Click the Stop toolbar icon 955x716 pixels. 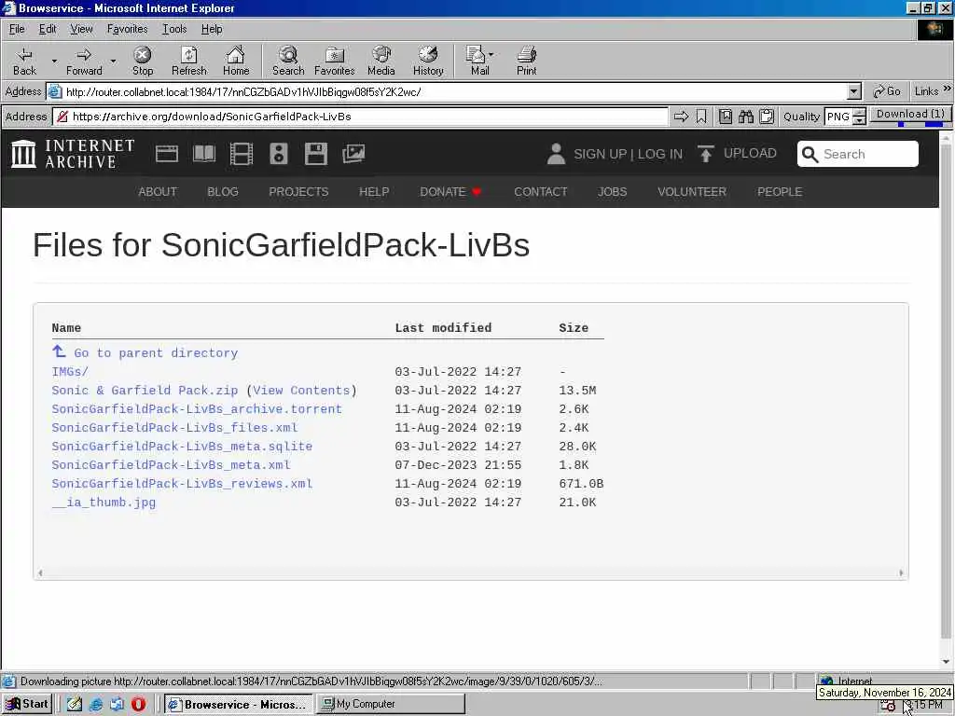(x=143, y=61)
